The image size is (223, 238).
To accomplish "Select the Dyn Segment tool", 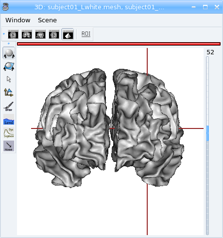I will [9, 133].
